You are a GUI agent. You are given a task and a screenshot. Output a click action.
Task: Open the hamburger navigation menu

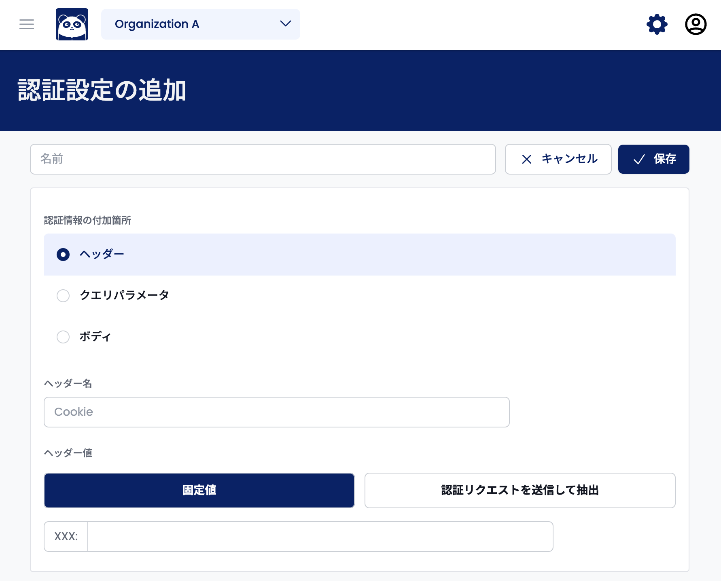(27, 24)
